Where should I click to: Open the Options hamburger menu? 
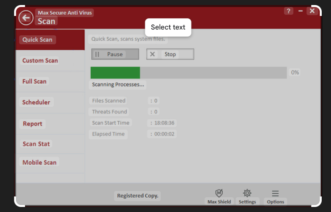(x=275, y=193)
